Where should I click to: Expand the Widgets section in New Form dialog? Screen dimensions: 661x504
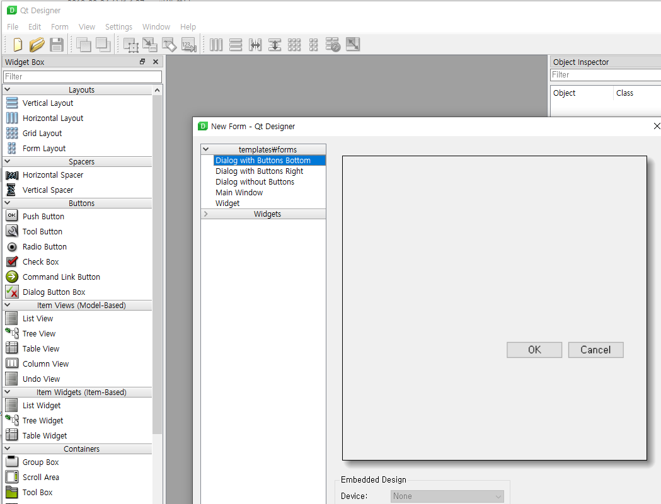pos(267,214)
